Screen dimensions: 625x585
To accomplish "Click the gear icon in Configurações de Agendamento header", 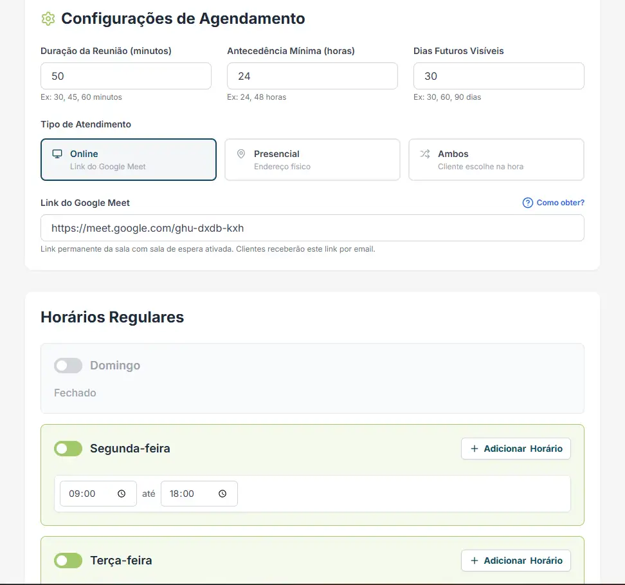I will point(48,19).
